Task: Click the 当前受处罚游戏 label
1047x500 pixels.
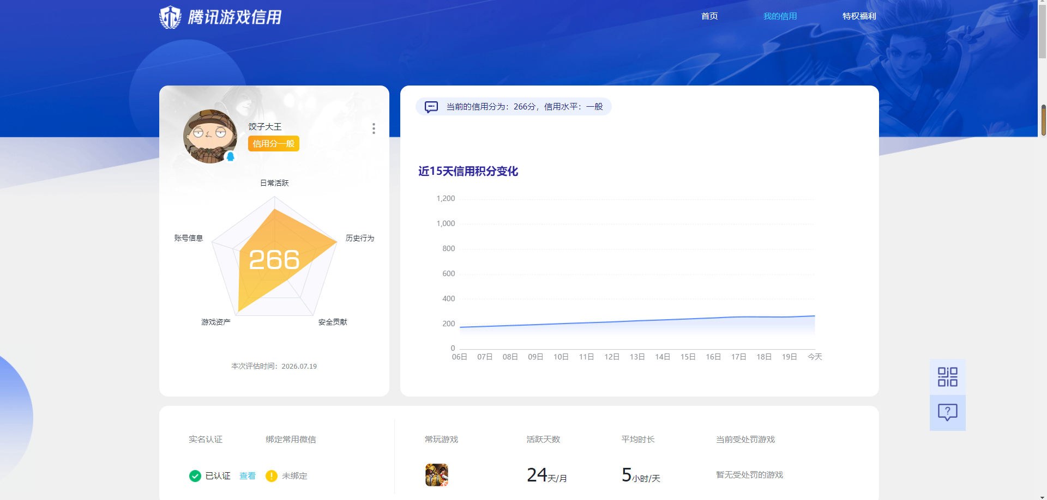Action: pos(745,440)
